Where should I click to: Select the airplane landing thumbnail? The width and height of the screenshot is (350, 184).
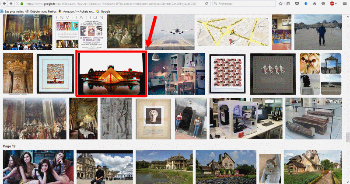[x=170, y=32]
